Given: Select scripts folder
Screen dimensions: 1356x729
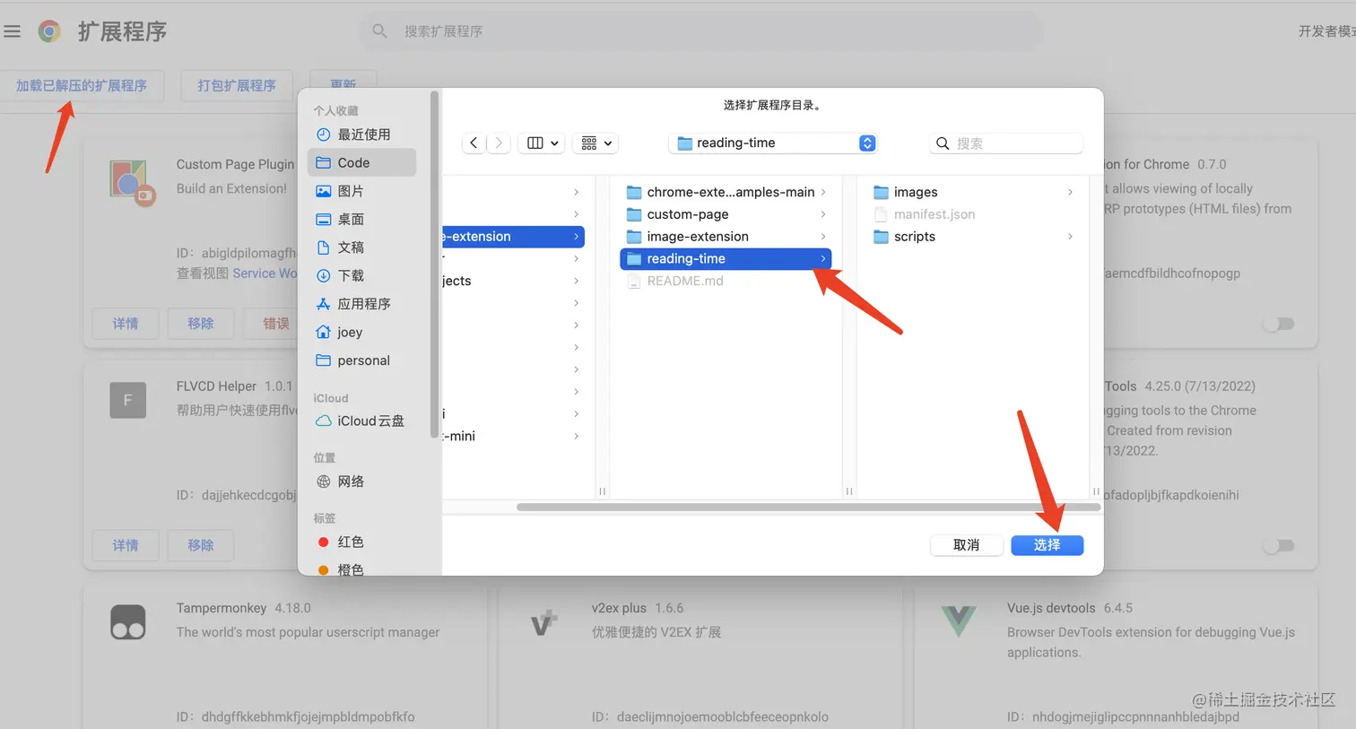Looking at the screenshot, I should point(973,237).
